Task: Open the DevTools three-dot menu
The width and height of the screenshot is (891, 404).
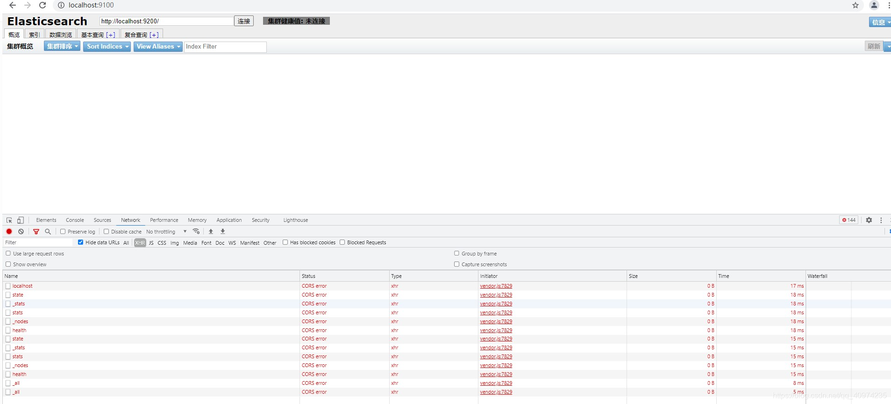Action: point(881,220)
